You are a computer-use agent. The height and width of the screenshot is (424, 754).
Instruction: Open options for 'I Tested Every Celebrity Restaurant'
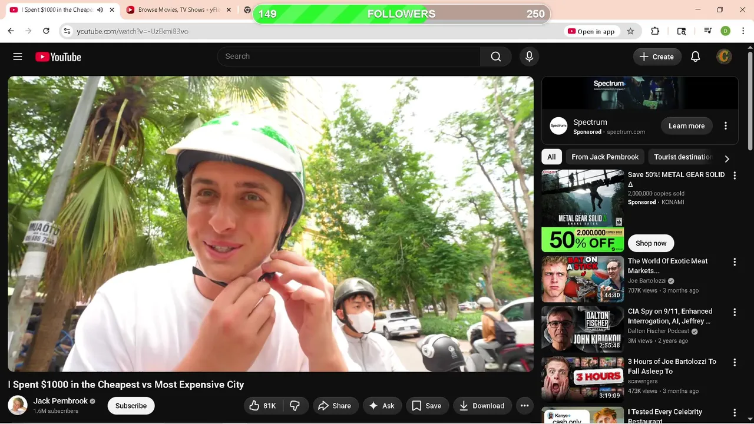point(735,413)
